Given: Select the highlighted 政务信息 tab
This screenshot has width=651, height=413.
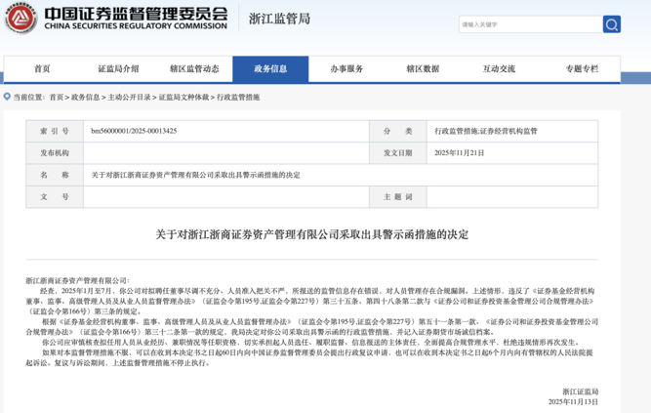Looking at the screenshot, I should 270,69.
